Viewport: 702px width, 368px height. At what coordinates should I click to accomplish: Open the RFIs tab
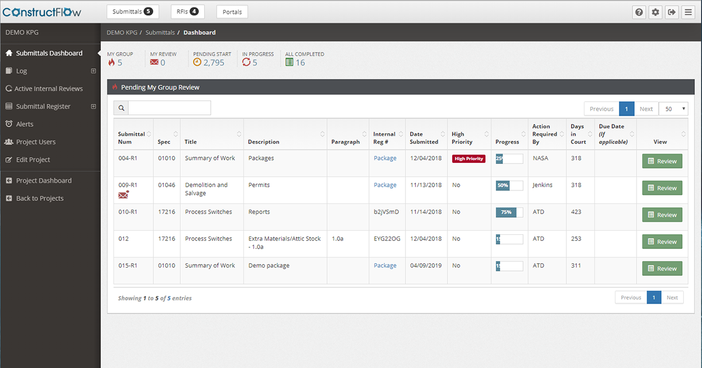pyautogui.click(x=187, y=12)
